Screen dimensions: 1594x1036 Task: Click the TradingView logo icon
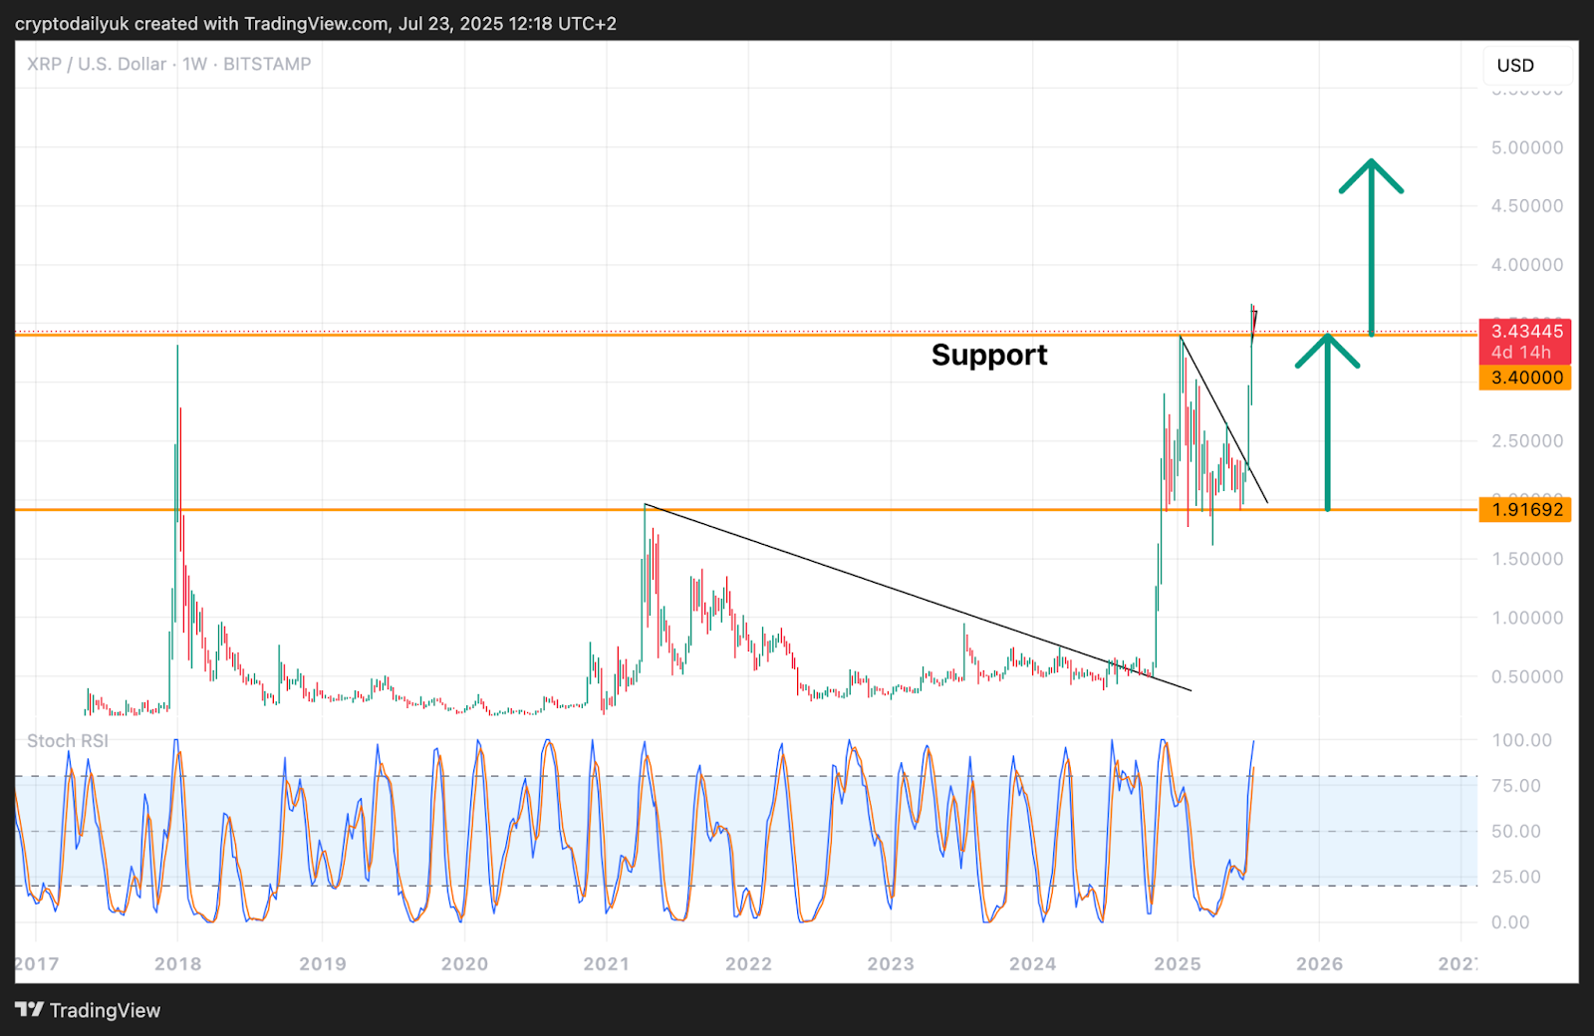[x=30, y=1010]
